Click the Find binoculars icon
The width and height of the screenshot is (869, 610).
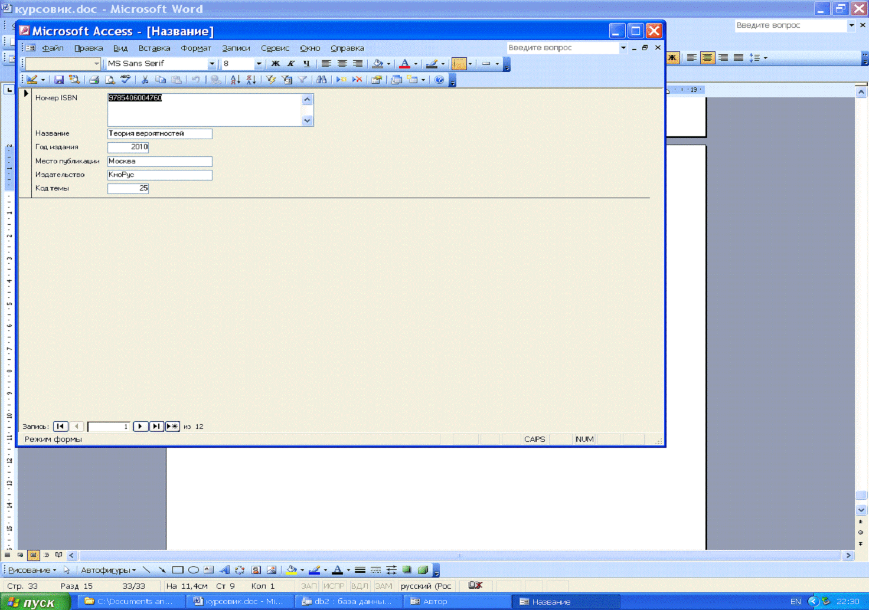(x=321, y=80)
